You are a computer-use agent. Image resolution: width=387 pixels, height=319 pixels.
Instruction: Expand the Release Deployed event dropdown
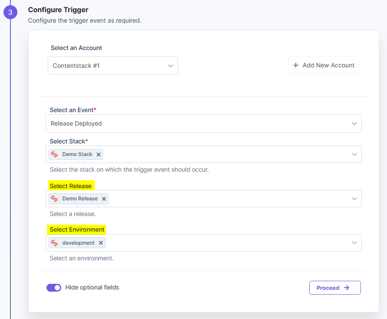click(x=355, y=123)
